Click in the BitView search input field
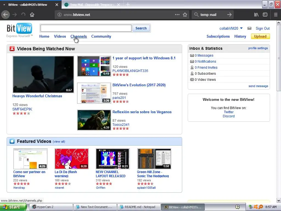281x211 pixels. (x=86, y=28)
